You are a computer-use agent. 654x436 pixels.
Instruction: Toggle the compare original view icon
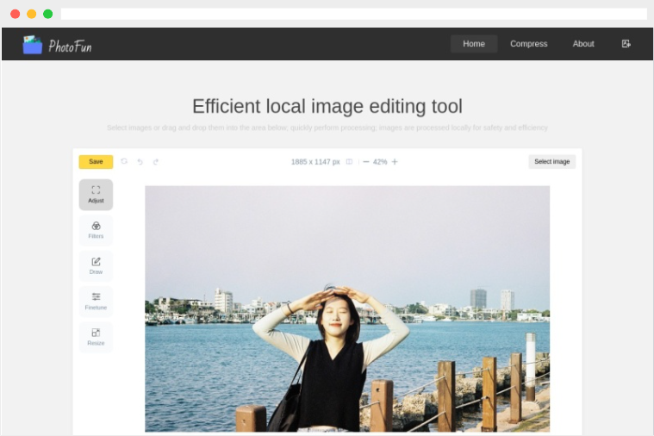(x=349, y=161)
